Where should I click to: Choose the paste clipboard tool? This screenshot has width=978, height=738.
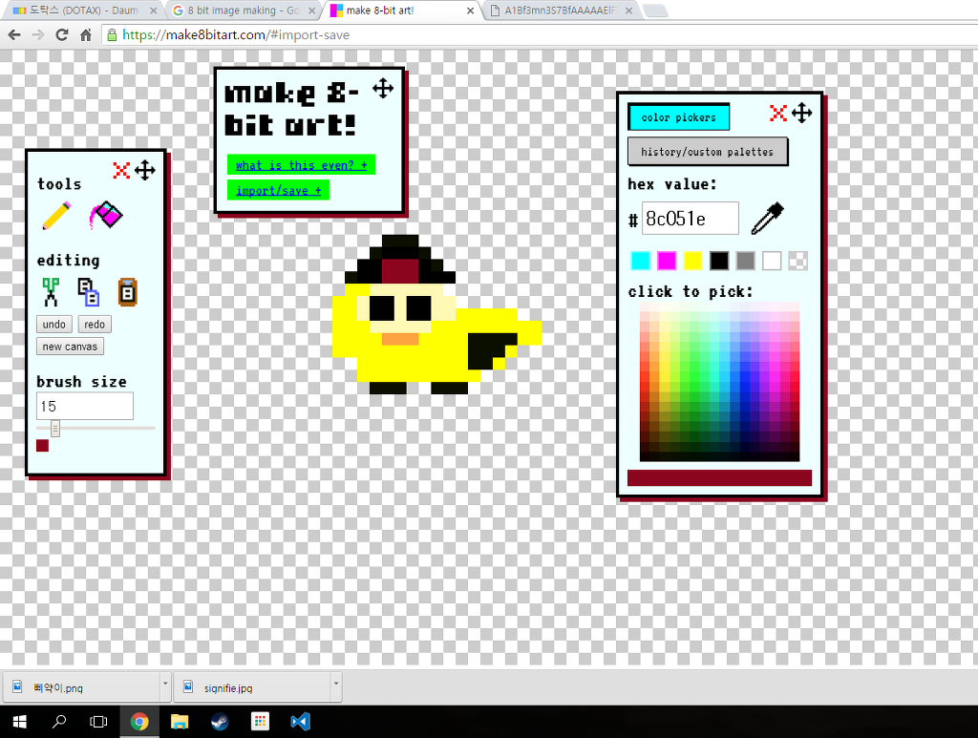[127, 292]
